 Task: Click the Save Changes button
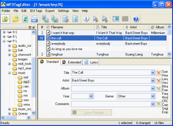coord(92,113)
